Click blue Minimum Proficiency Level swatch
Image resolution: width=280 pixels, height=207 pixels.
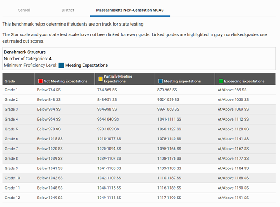[x=61, y=65]
